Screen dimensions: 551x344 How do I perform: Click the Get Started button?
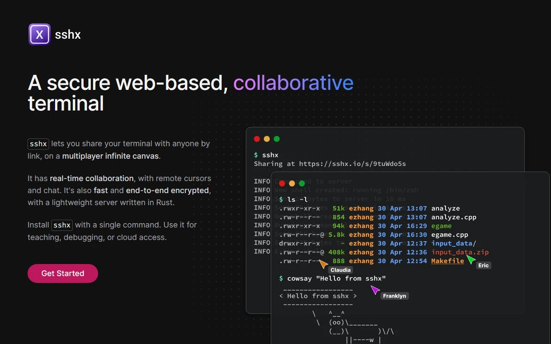point(63,273)
